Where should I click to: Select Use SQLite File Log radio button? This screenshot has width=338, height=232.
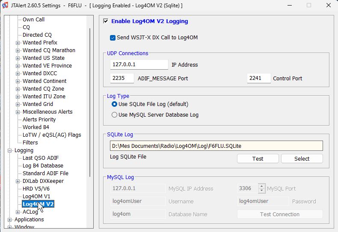pos(115,104)
